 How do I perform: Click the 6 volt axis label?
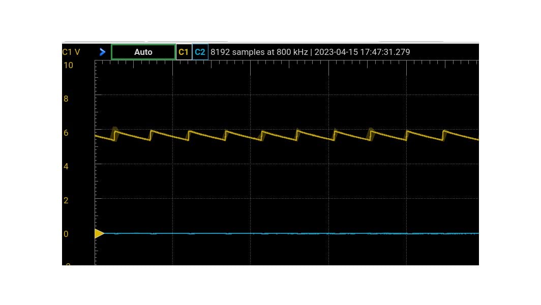point(66,133)
